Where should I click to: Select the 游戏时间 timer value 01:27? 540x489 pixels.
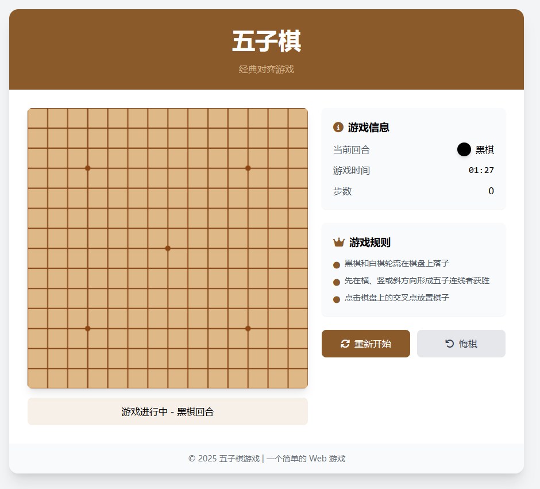click(x=483, y=170)
